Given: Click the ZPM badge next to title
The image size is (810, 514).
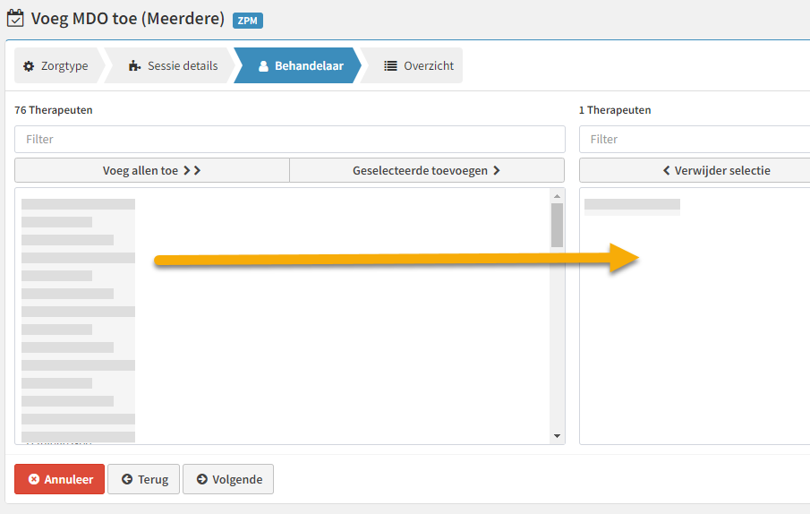Looking at the screenshot, I should 248,21.
